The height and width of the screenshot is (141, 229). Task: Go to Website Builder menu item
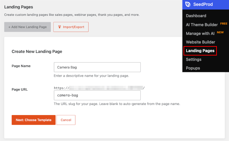tap(200, 42)
